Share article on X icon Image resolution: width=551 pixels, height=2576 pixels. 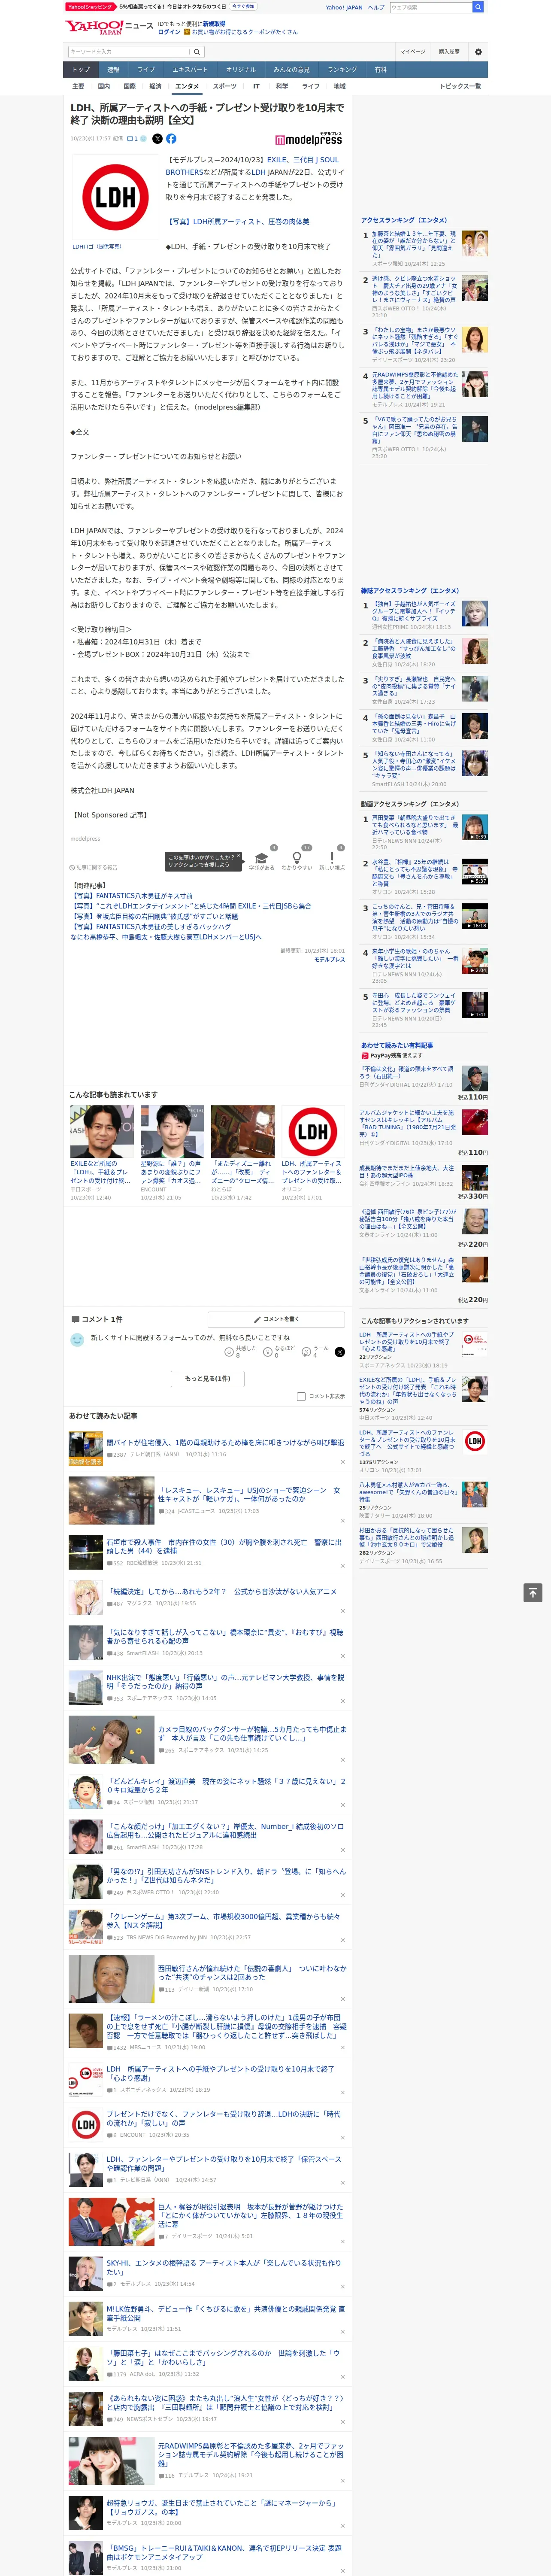pyautogui.click(x=157, y=139)
